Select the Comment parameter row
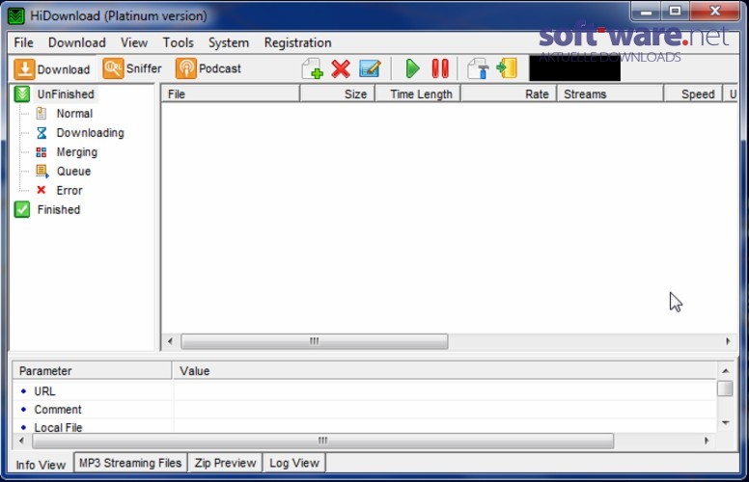This screenshot has width=749, height=482. click(365, 410)
